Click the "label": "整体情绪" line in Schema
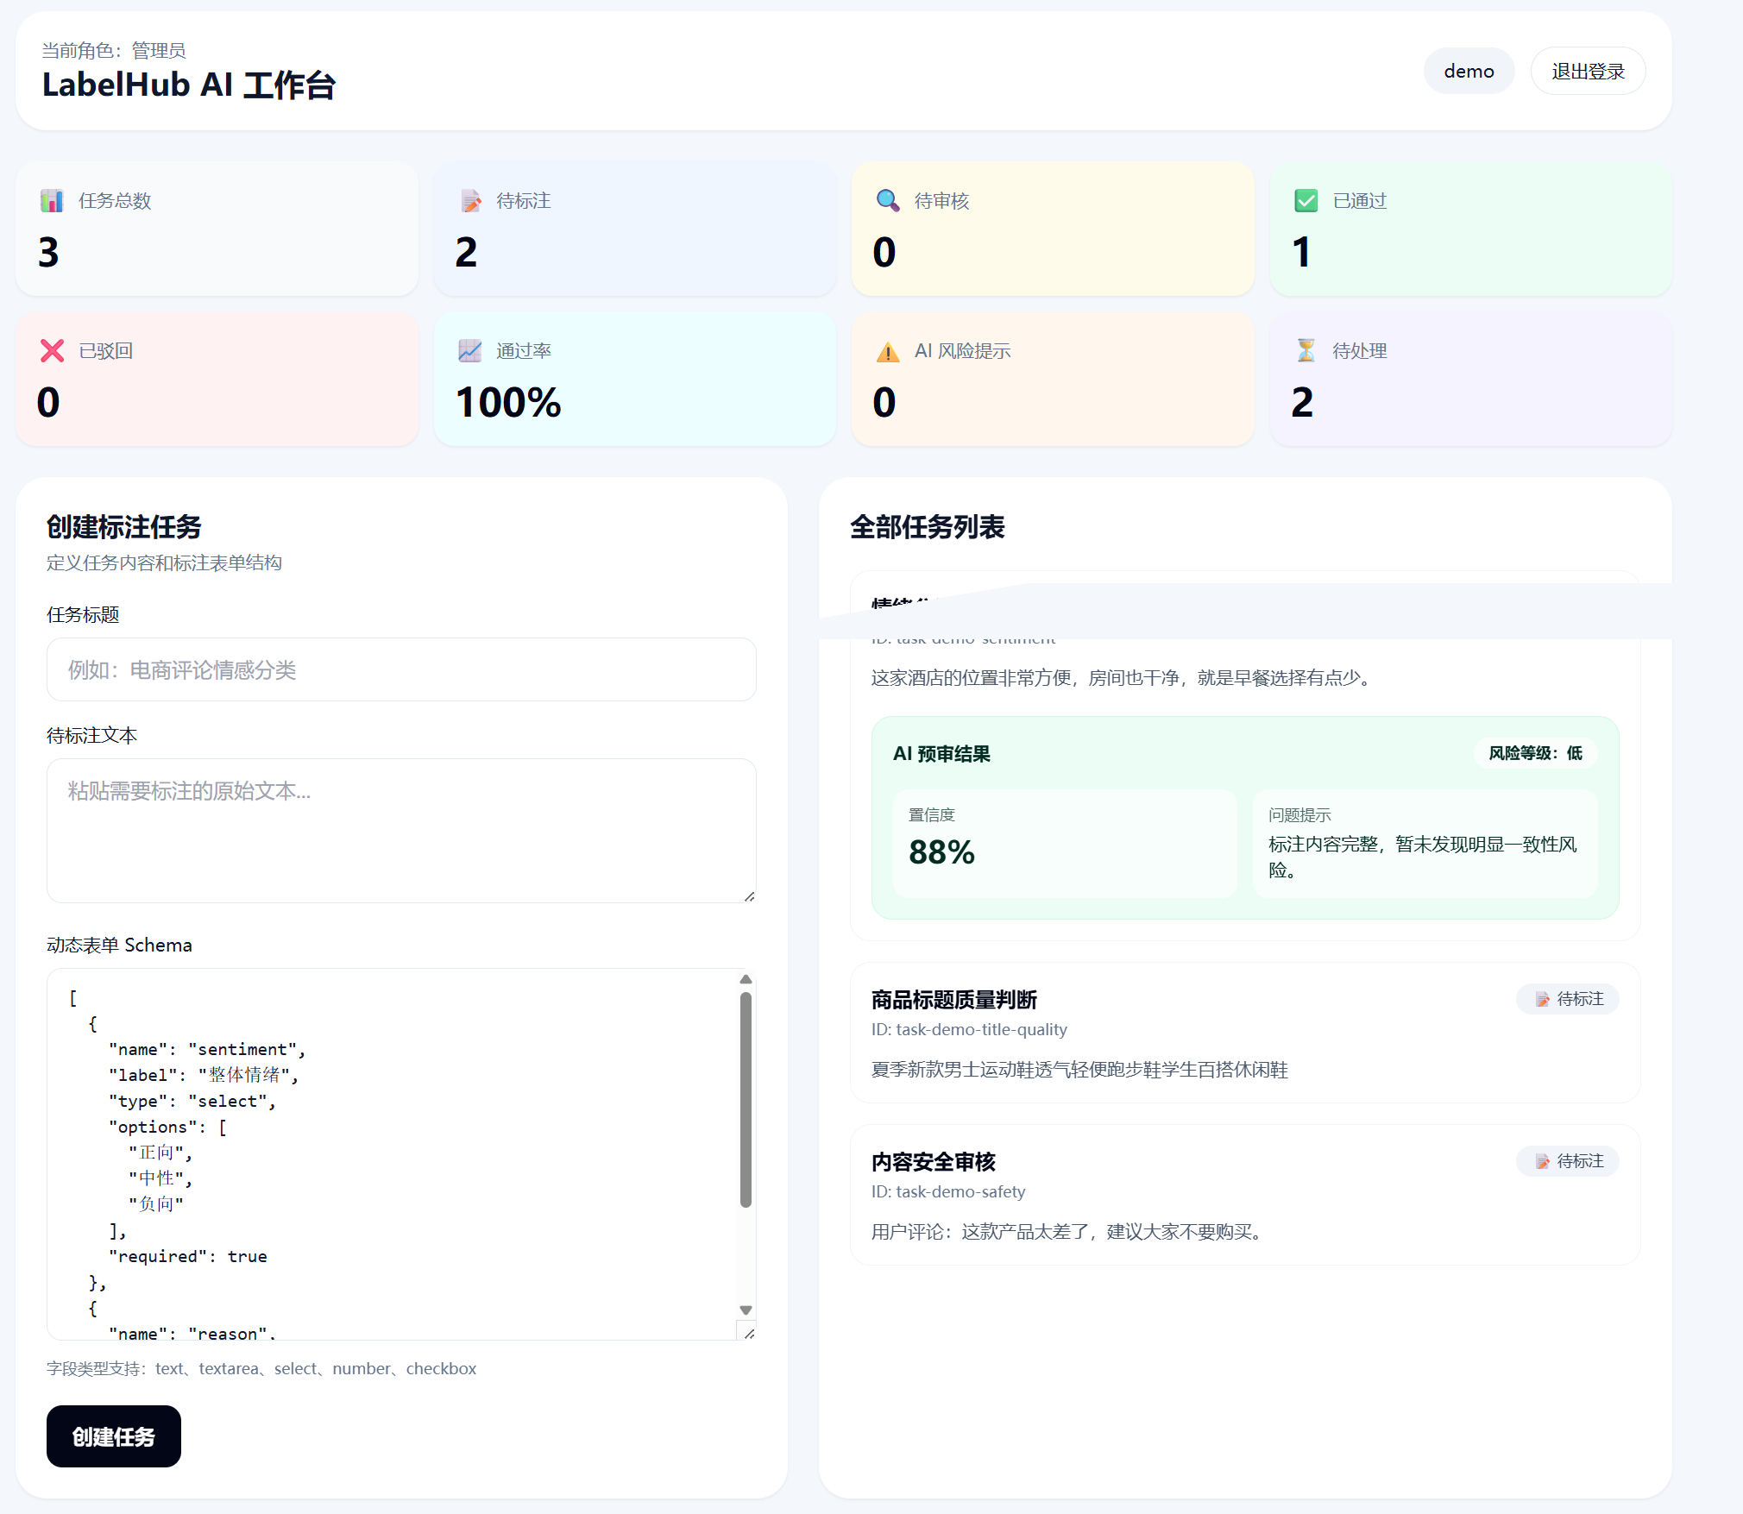Viewport: 1743px width, 1514px height. tap(204, 1076)
